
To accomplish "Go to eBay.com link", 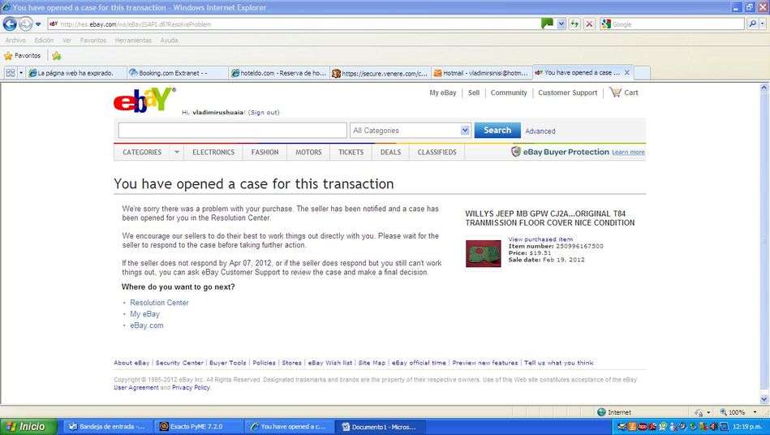I will [147, 325].
